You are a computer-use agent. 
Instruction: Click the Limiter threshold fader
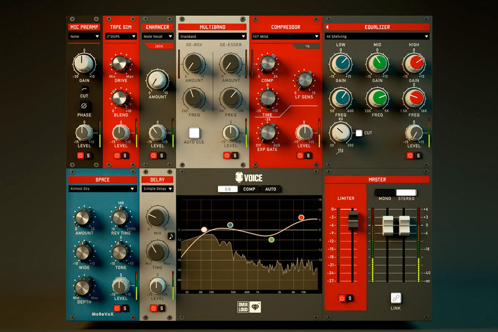click(x=353, y=220)
